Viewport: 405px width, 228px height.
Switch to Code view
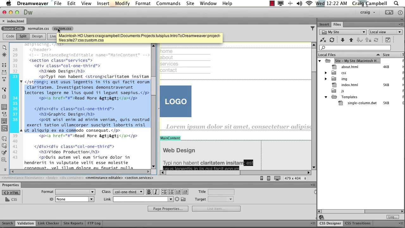(x=10, y=36)
